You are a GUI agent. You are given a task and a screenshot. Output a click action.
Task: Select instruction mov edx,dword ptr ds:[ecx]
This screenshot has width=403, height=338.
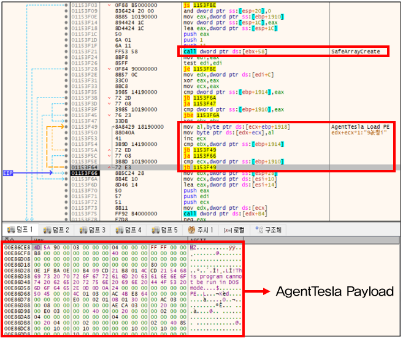click(x=225, y=208)
